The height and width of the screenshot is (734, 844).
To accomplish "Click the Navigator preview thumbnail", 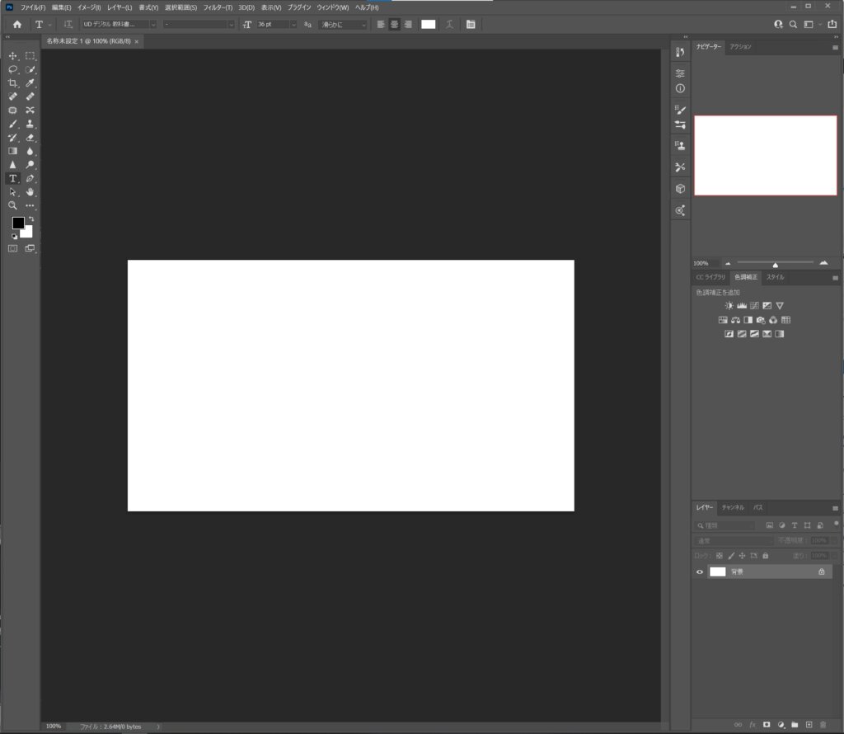I will coord(766,155).
